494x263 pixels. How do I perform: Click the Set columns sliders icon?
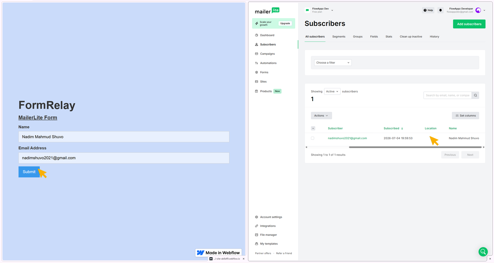point(457,116)
